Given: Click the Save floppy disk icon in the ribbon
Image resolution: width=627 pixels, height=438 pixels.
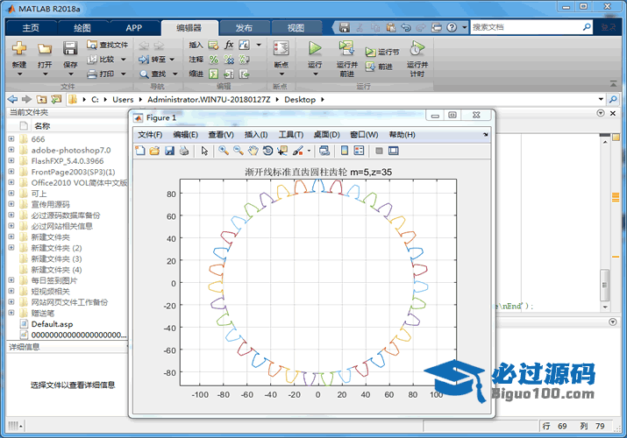Looking at the screenshot, I should pyautogui.click(x=70, y=48).
